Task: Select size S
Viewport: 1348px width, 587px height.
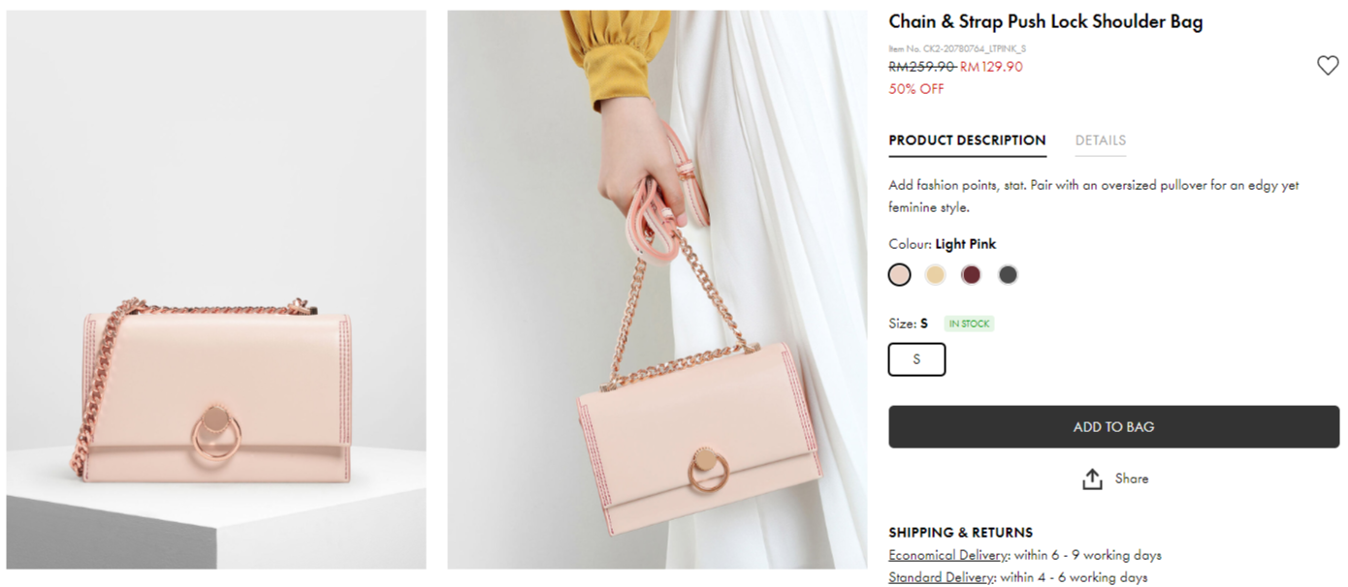Action: 916,359
